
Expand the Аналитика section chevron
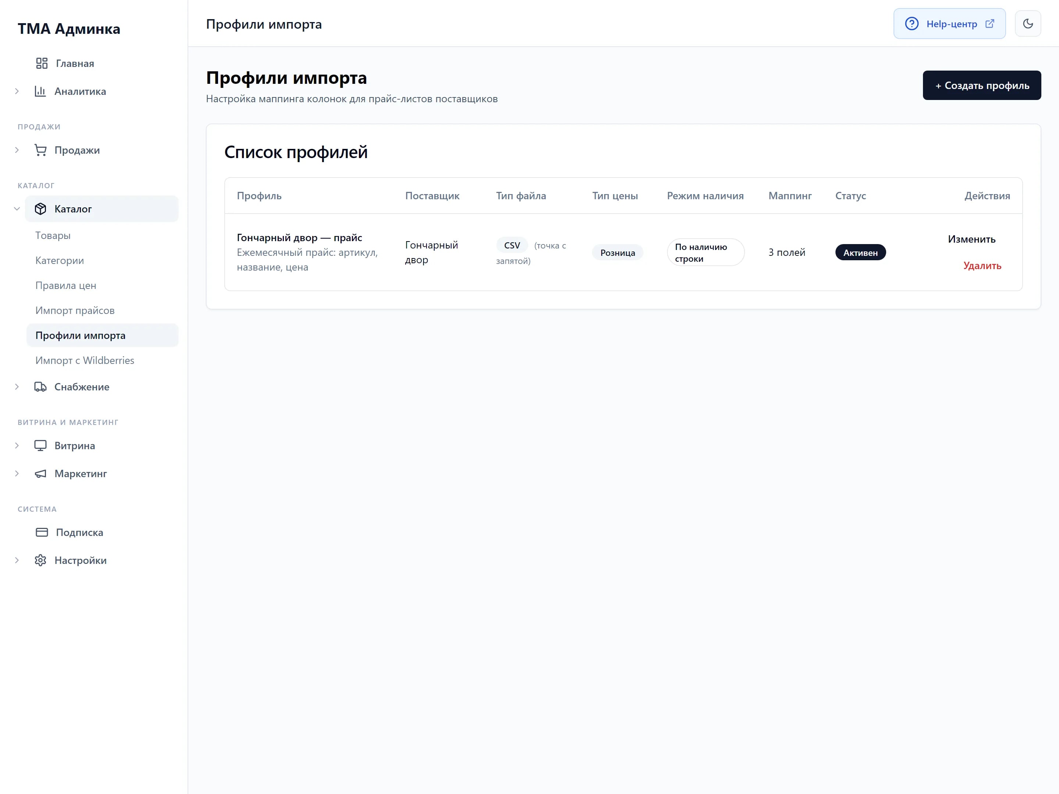pos(17,91)
